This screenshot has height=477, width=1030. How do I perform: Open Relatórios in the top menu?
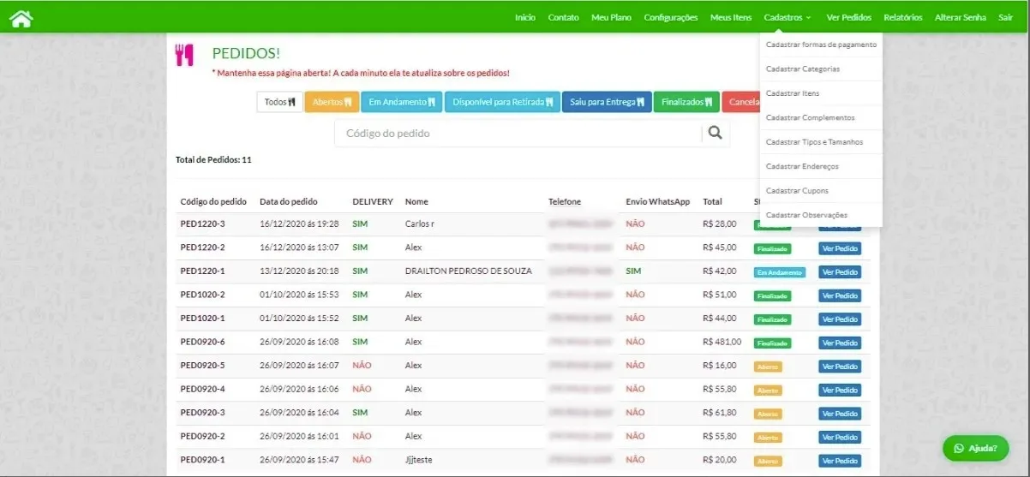[902, 17]
